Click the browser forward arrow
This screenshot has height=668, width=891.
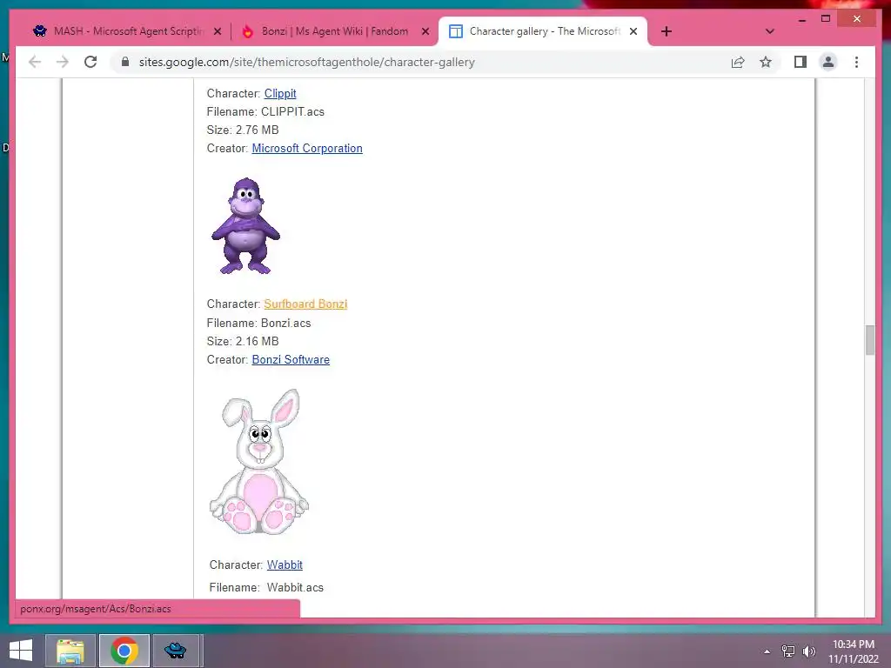[63, 62]
